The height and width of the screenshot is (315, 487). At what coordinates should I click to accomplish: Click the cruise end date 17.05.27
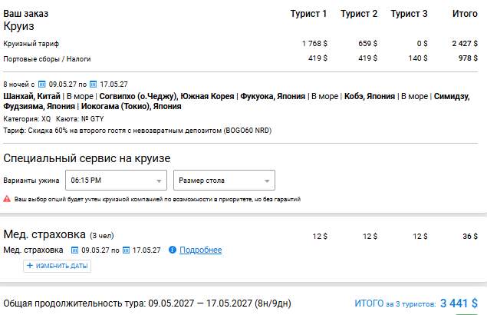point(114,85)
